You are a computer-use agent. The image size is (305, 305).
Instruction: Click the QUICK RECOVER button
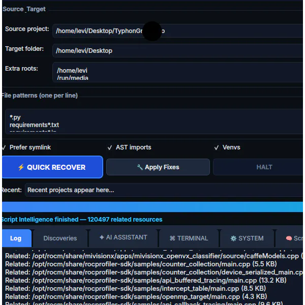52,167
